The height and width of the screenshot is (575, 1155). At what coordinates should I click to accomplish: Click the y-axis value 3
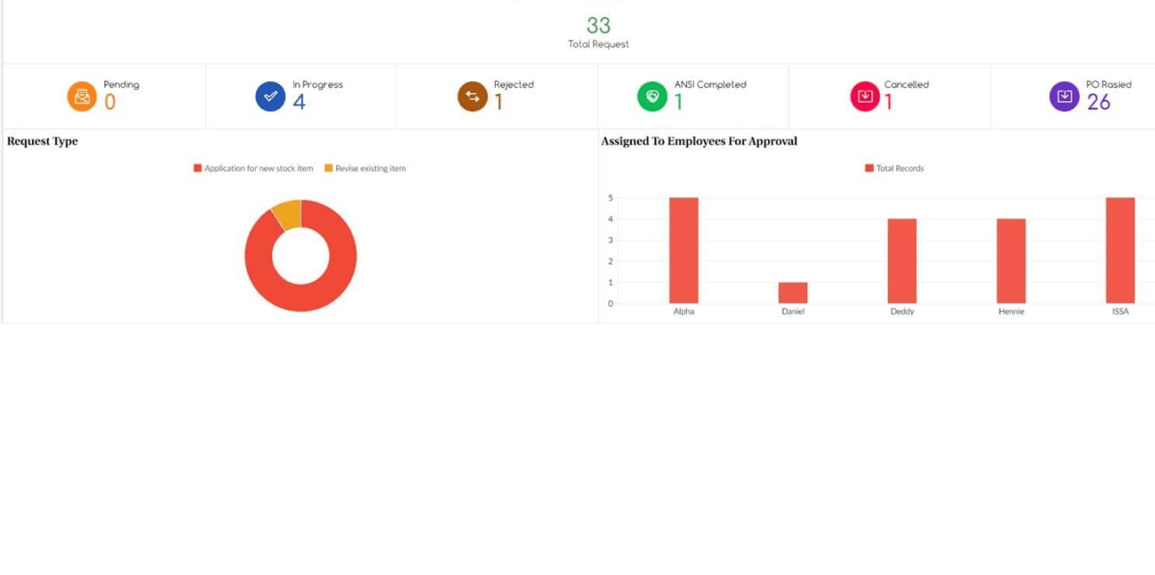coord(610,240)
